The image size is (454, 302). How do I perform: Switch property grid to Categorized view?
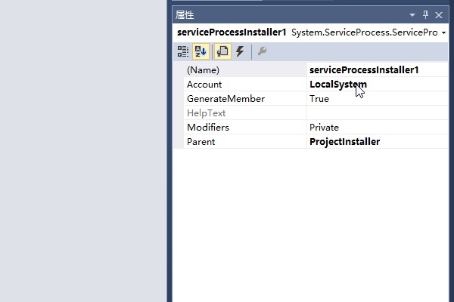pyautogui.click(x=183, y=51)
